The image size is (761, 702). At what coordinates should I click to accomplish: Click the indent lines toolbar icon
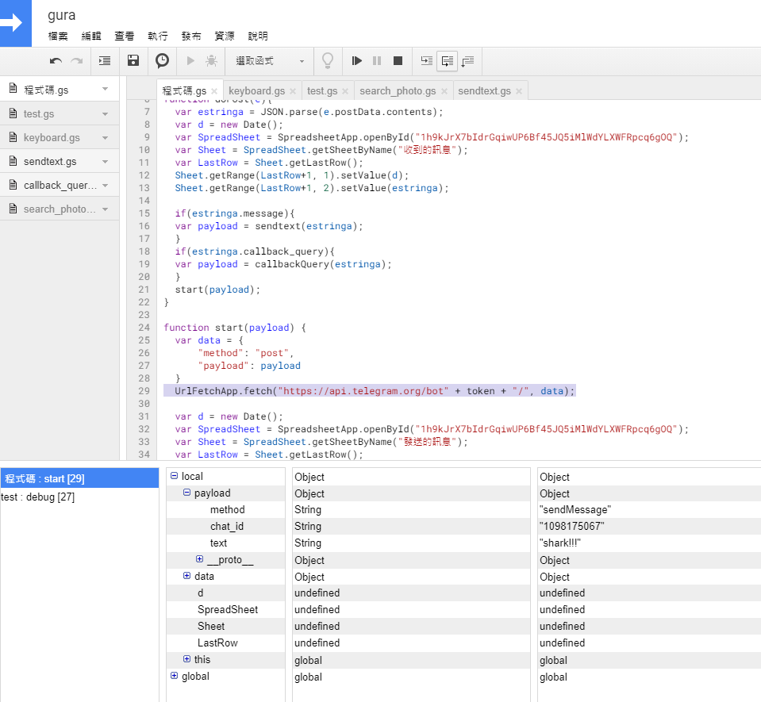coord(105,61)
